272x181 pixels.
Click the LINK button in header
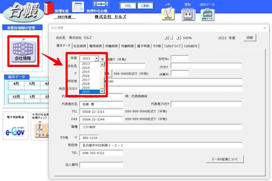click(x=145, y=6)
